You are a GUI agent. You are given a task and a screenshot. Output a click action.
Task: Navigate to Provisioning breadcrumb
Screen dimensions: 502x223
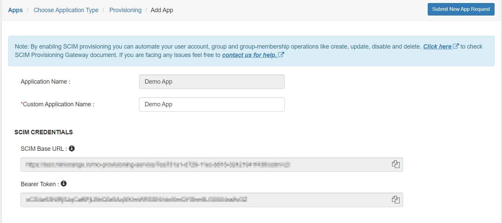125,10
